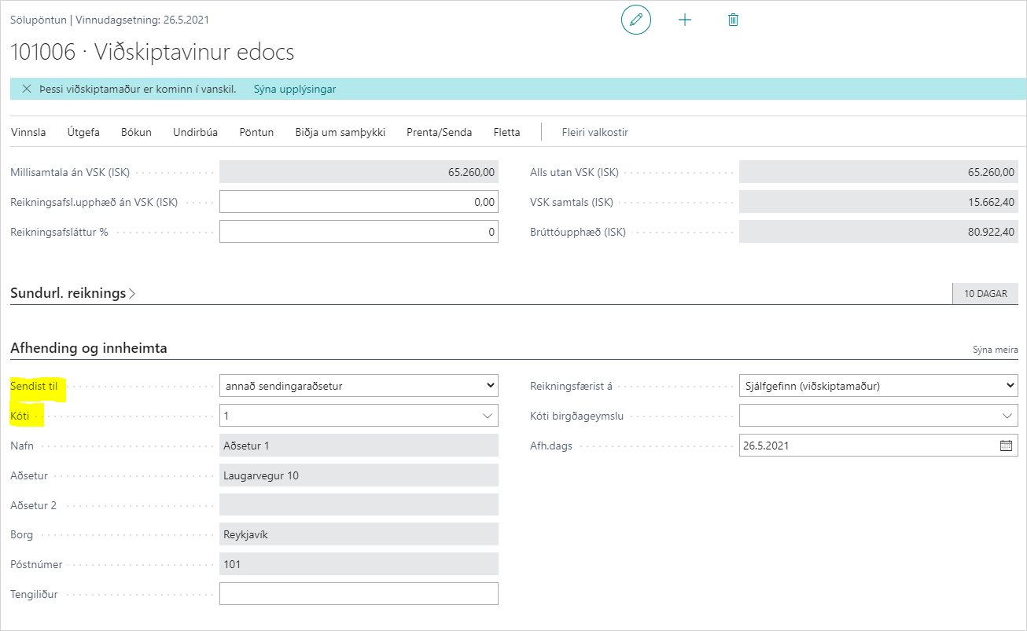This screenshot has width=1027, height=631.
Task: Click the Tengiliður field label
Action: pyautogui.click(x=34, y=594)
